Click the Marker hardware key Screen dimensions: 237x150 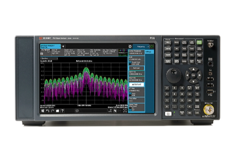click(176, 42)
